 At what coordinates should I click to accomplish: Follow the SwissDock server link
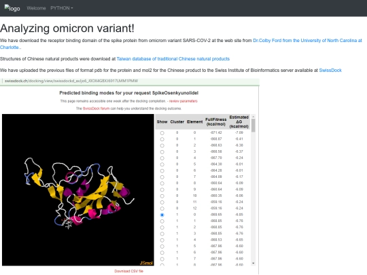[330, 70]
